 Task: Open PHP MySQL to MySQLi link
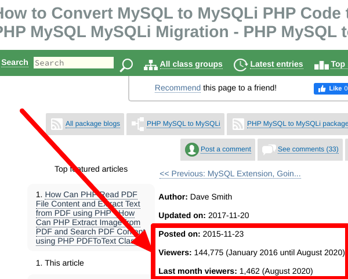pyautogui.click(x=183, y=124)
